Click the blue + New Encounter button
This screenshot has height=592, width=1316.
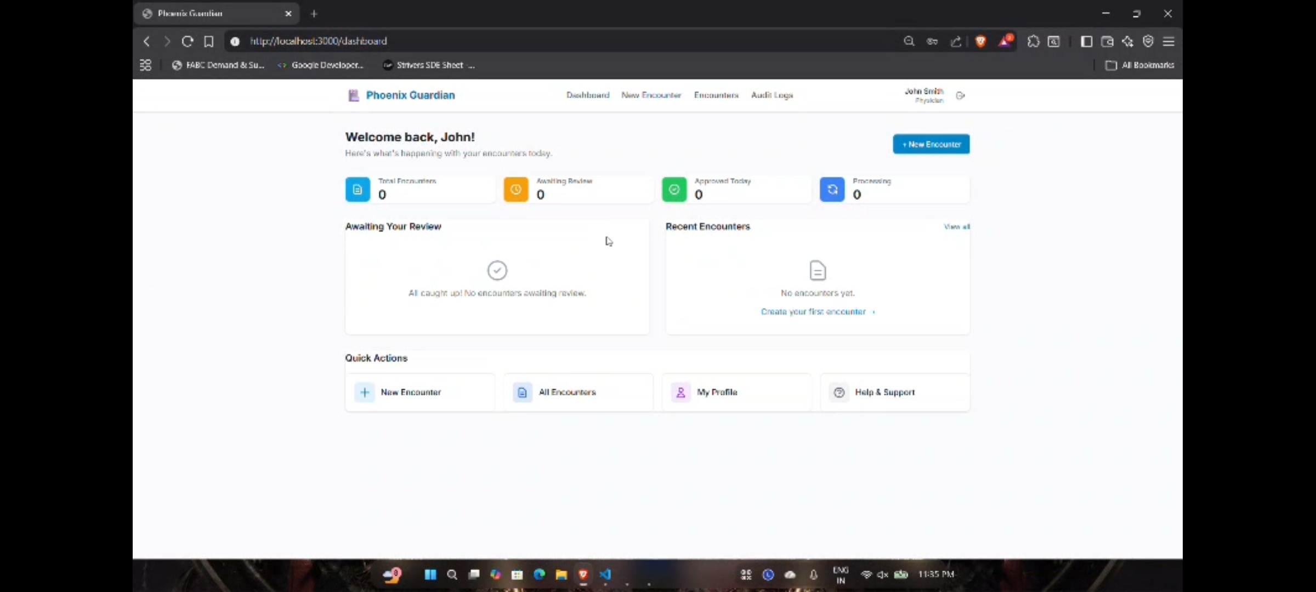click(931, 144)
